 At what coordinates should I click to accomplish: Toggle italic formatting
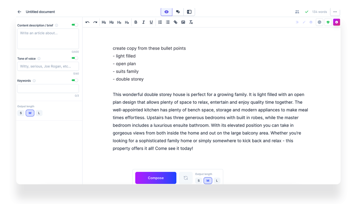pos(143,22)
